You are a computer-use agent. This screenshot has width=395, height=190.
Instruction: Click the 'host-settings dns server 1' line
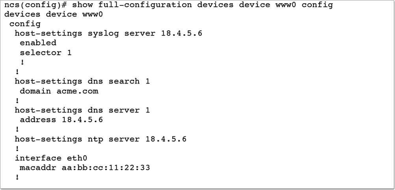[x=82, y=110]
